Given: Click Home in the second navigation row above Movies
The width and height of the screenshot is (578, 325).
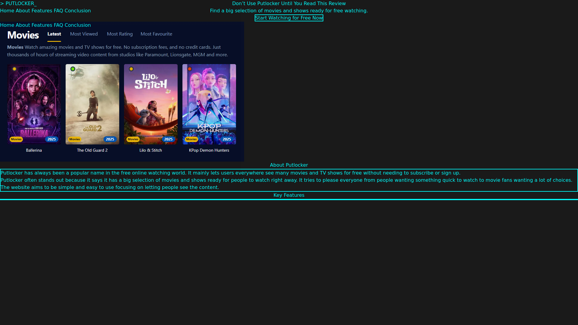Looking at the screenshot, I should coord(7,25).
